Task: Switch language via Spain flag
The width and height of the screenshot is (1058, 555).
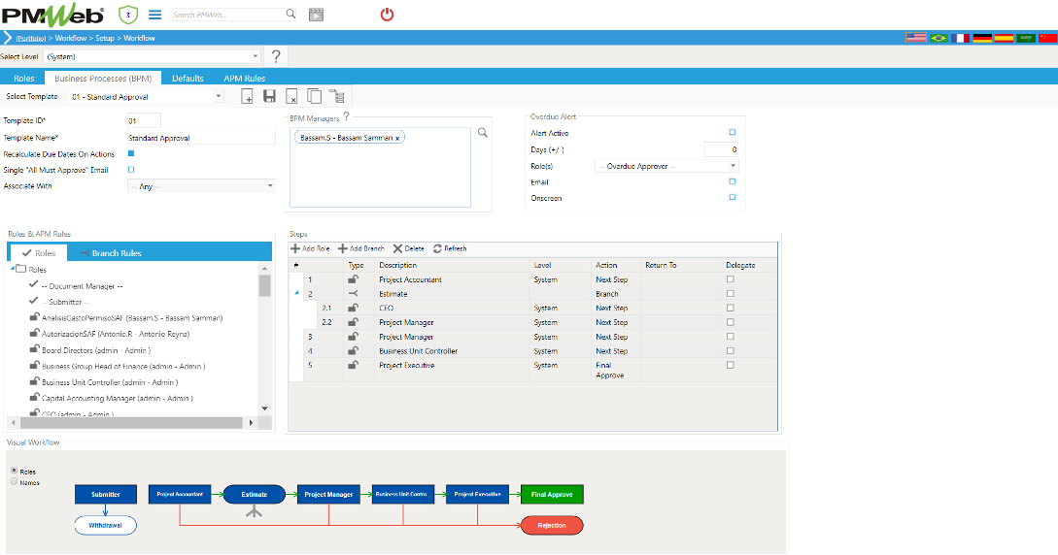Action: pos(1004,38)
